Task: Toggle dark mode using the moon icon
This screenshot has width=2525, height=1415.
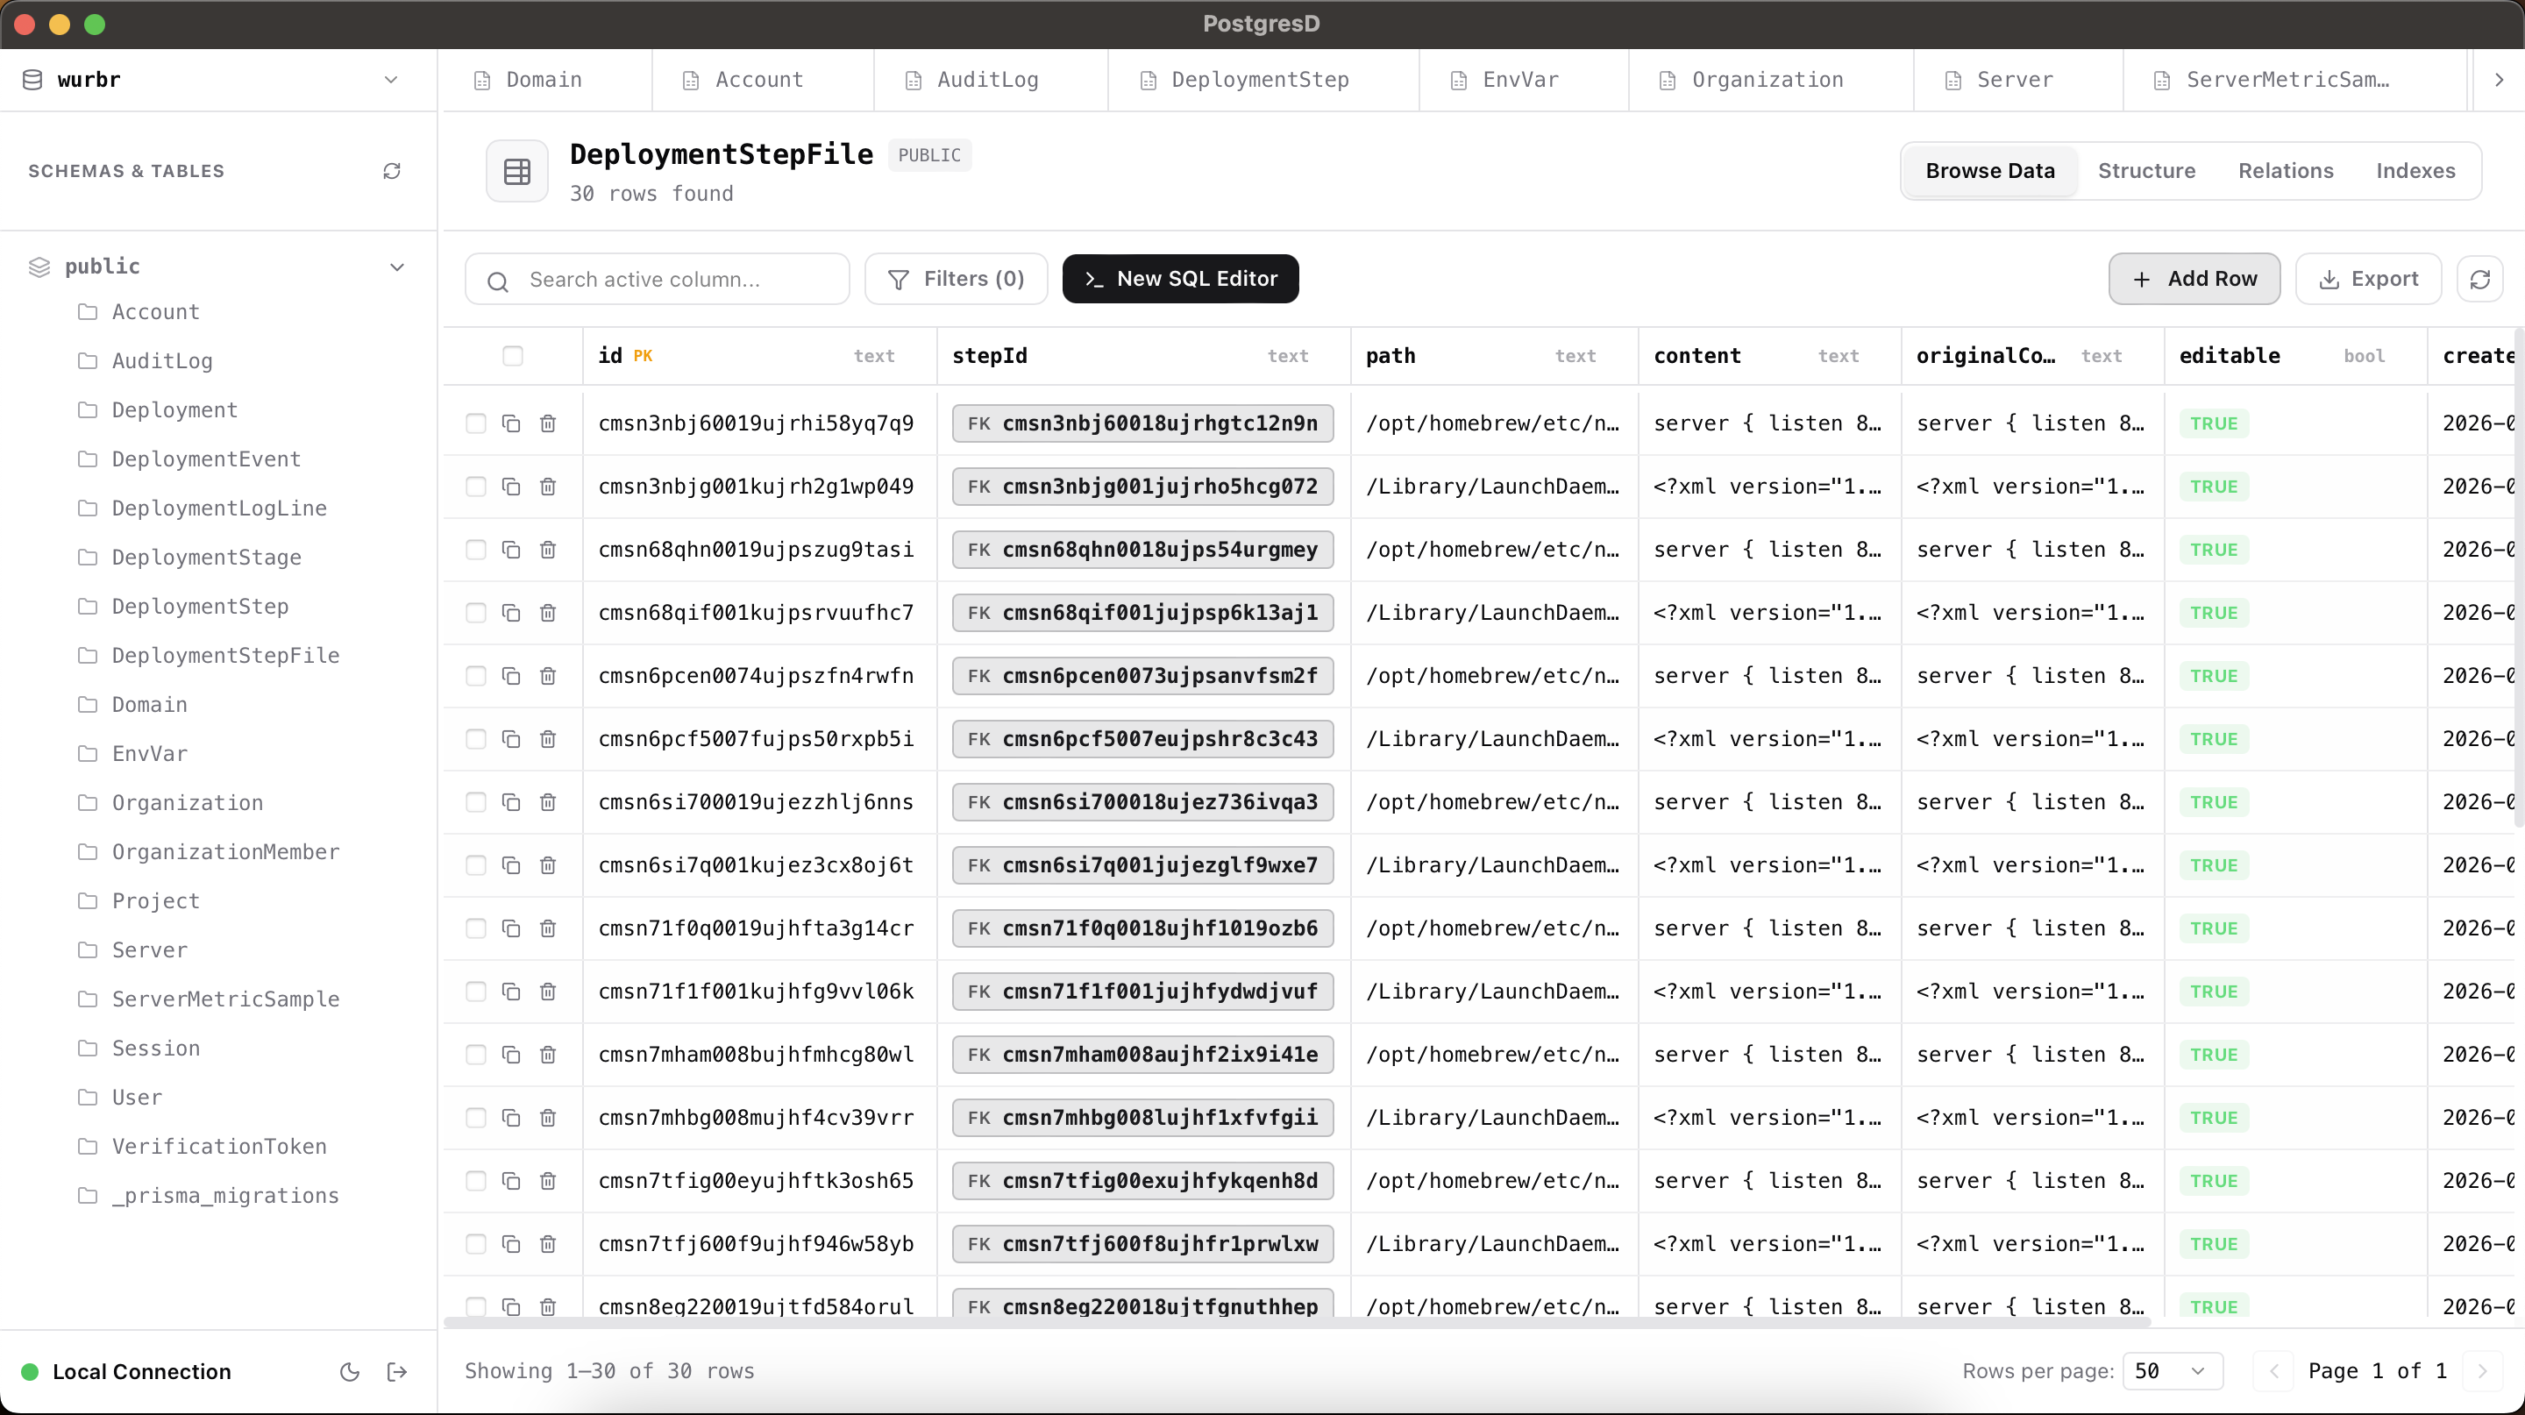Action: pyautogui.click(x=349, y=1372)
